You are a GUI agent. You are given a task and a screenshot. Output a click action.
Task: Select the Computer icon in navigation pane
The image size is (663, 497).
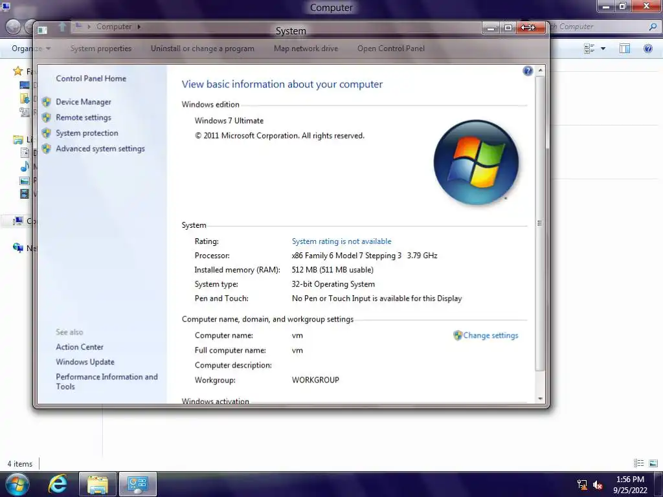(17, 221)
